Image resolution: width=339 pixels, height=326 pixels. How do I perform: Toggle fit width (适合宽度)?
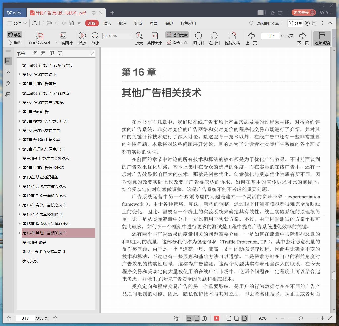coord(177,35)
